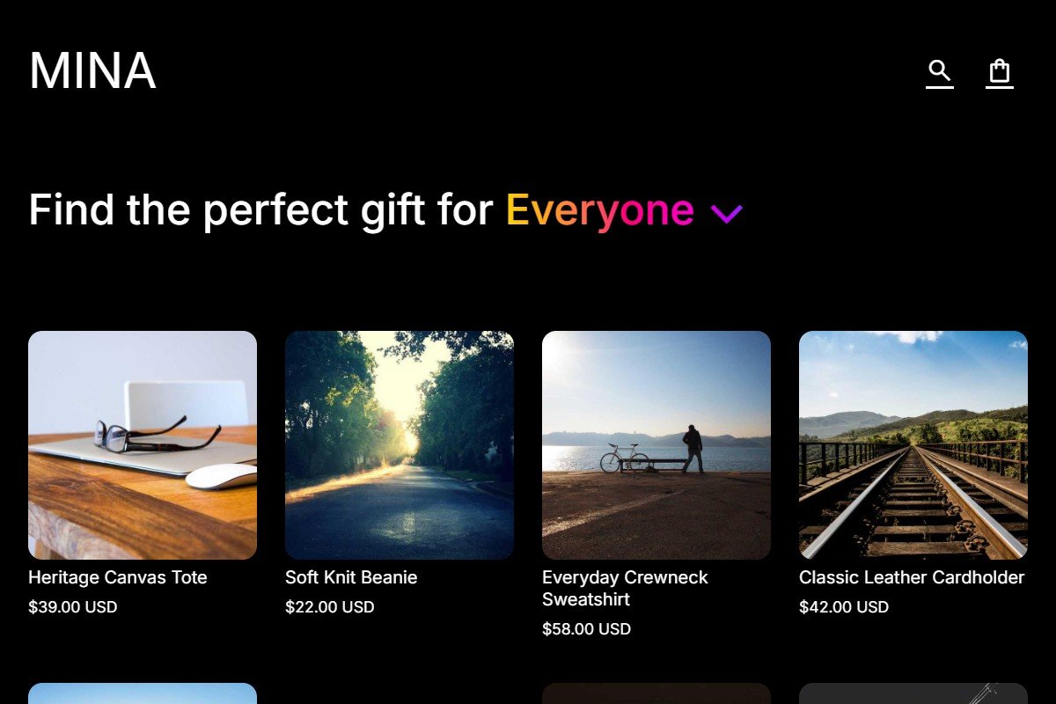Go to the MINA home logo
1056x704 pixels.
[x=92, y=71]
